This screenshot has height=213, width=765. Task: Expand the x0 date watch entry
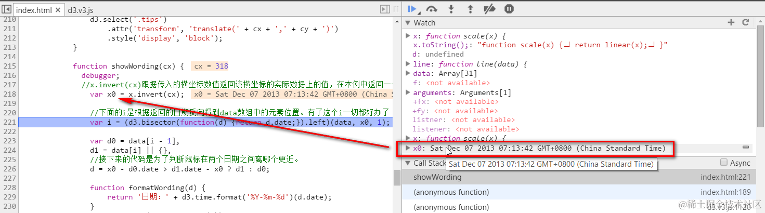click(408, 148)
